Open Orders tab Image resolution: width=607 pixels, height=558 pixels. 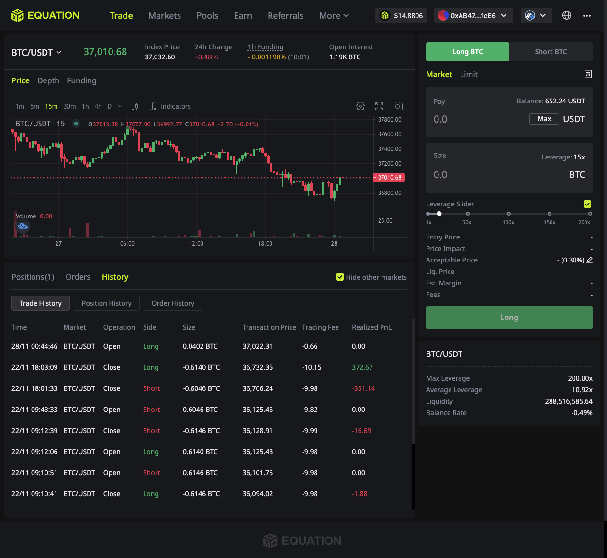(x=78, y=277)
